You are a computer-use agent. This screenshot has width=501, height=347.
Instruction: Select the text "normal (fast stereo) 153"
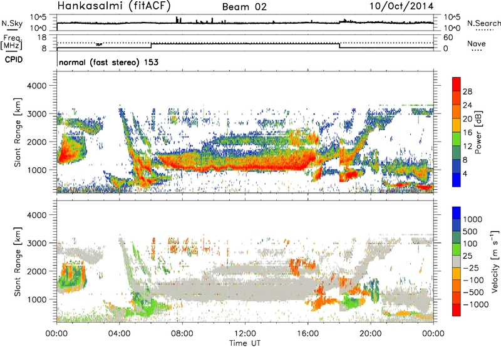coord(108,62)
